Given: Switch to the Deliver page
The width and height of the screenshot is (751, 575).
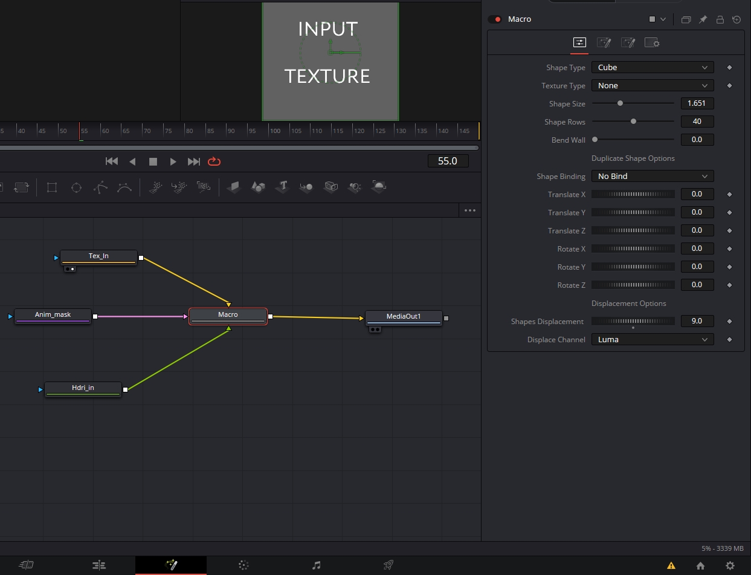Looking at the screenshot, I should 388,565.
